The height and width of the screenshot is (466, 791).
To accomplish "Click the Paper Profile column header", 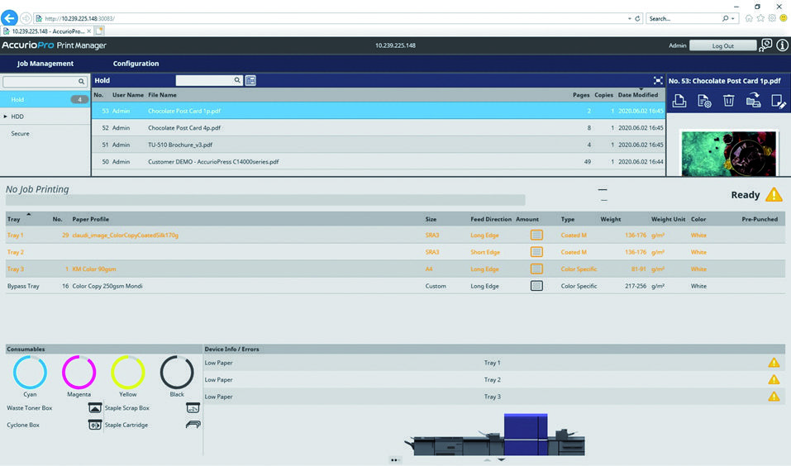I will [90, 220].
